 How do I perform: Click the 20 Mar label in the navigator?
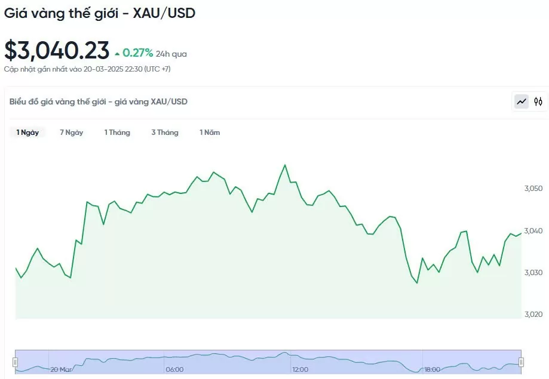[x=62, y=369]
